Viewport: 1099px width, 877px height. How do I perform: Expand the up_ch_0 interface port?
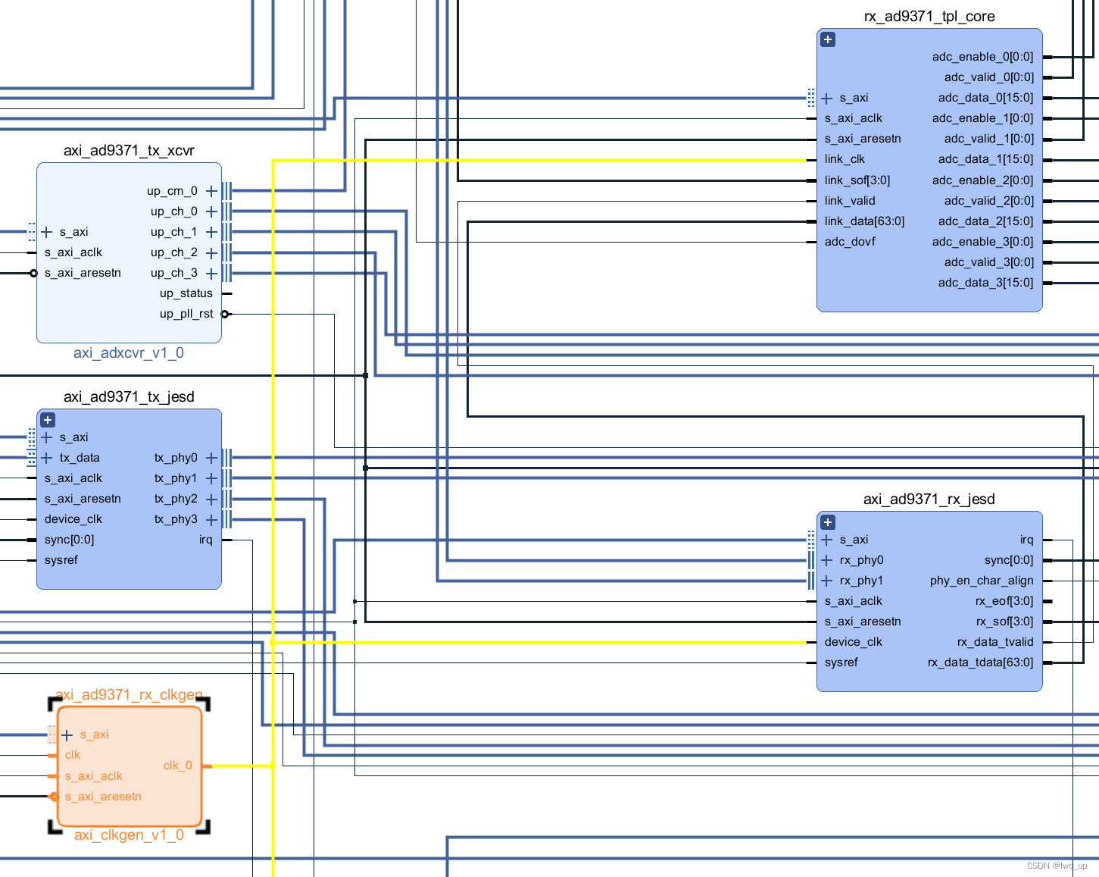click(x=211, y=211)
